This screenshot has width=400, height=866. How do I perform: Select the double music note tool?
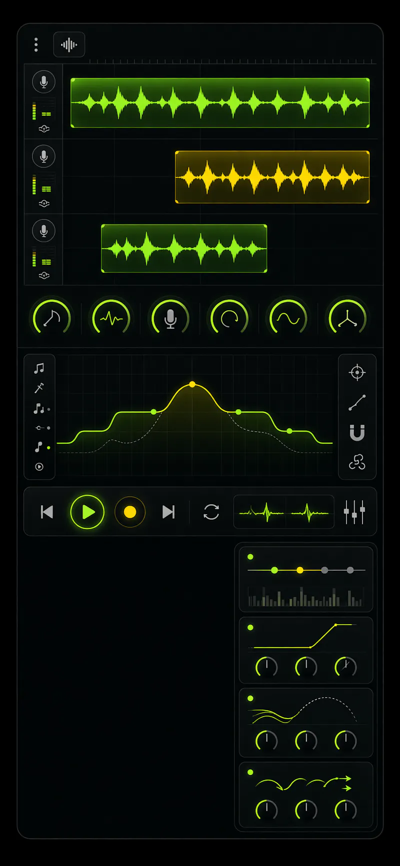click(39, 368)
